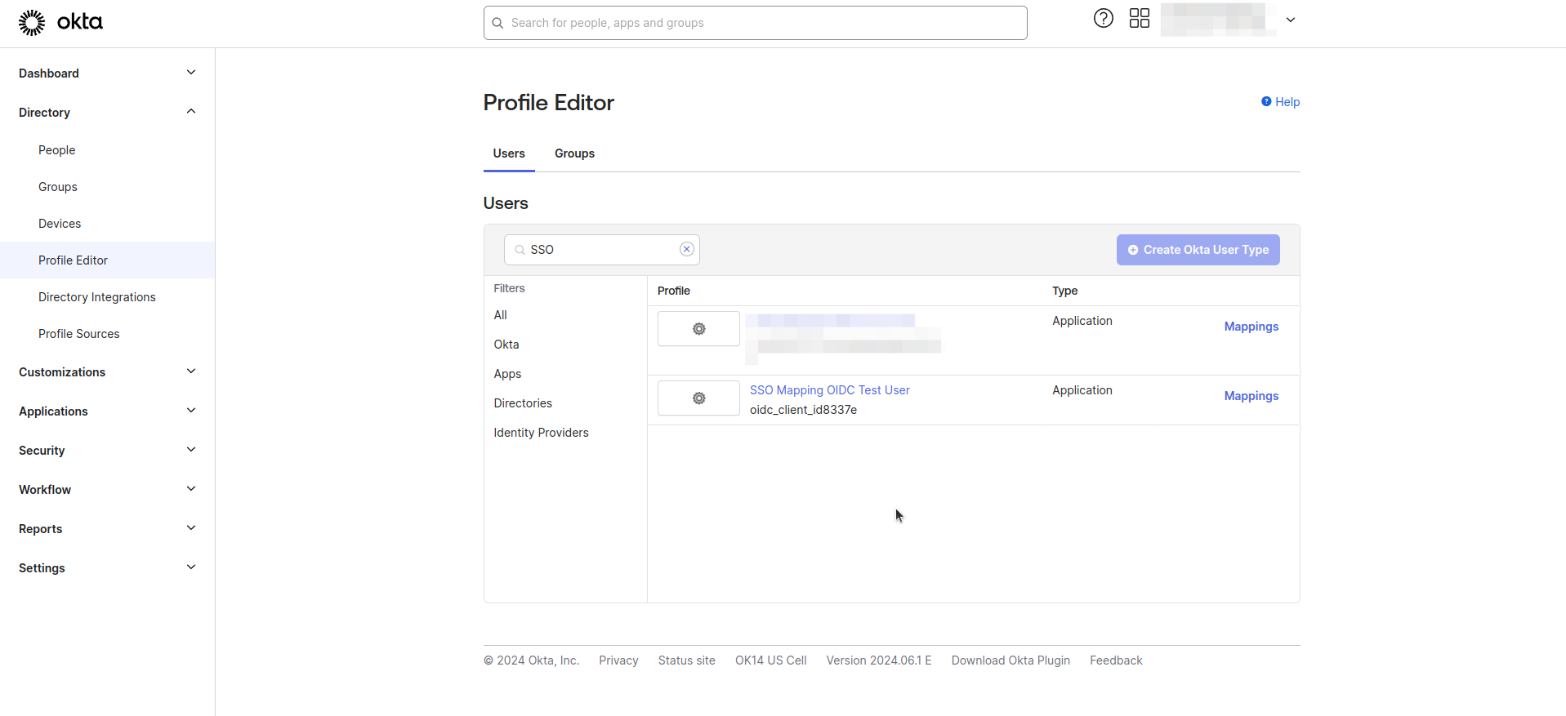Click the Type column header
Image resolution: width=1566 pixels, height=716 pixels.
click(x=1064, y=291)
